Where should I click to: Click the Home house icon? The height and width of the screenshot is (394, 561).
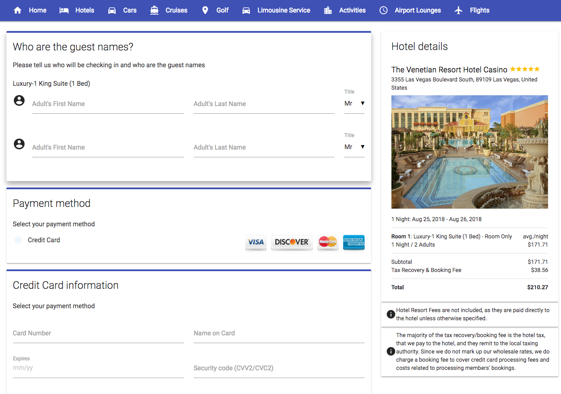point(18,10)
